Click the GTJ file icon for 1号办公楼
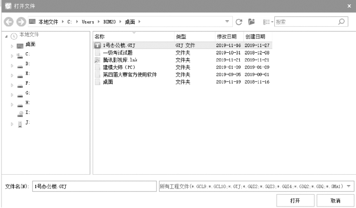 [97, 45]
